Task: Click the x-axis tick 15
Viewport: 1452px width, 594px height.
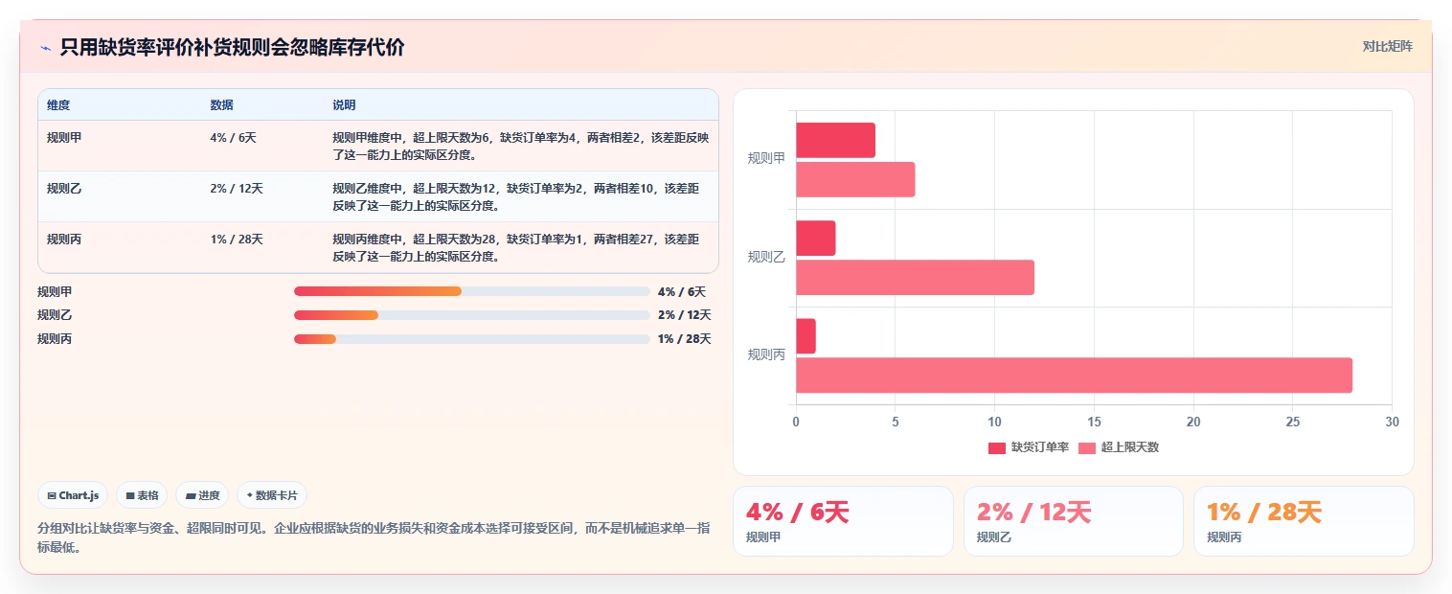Action: coord(1094,422)
